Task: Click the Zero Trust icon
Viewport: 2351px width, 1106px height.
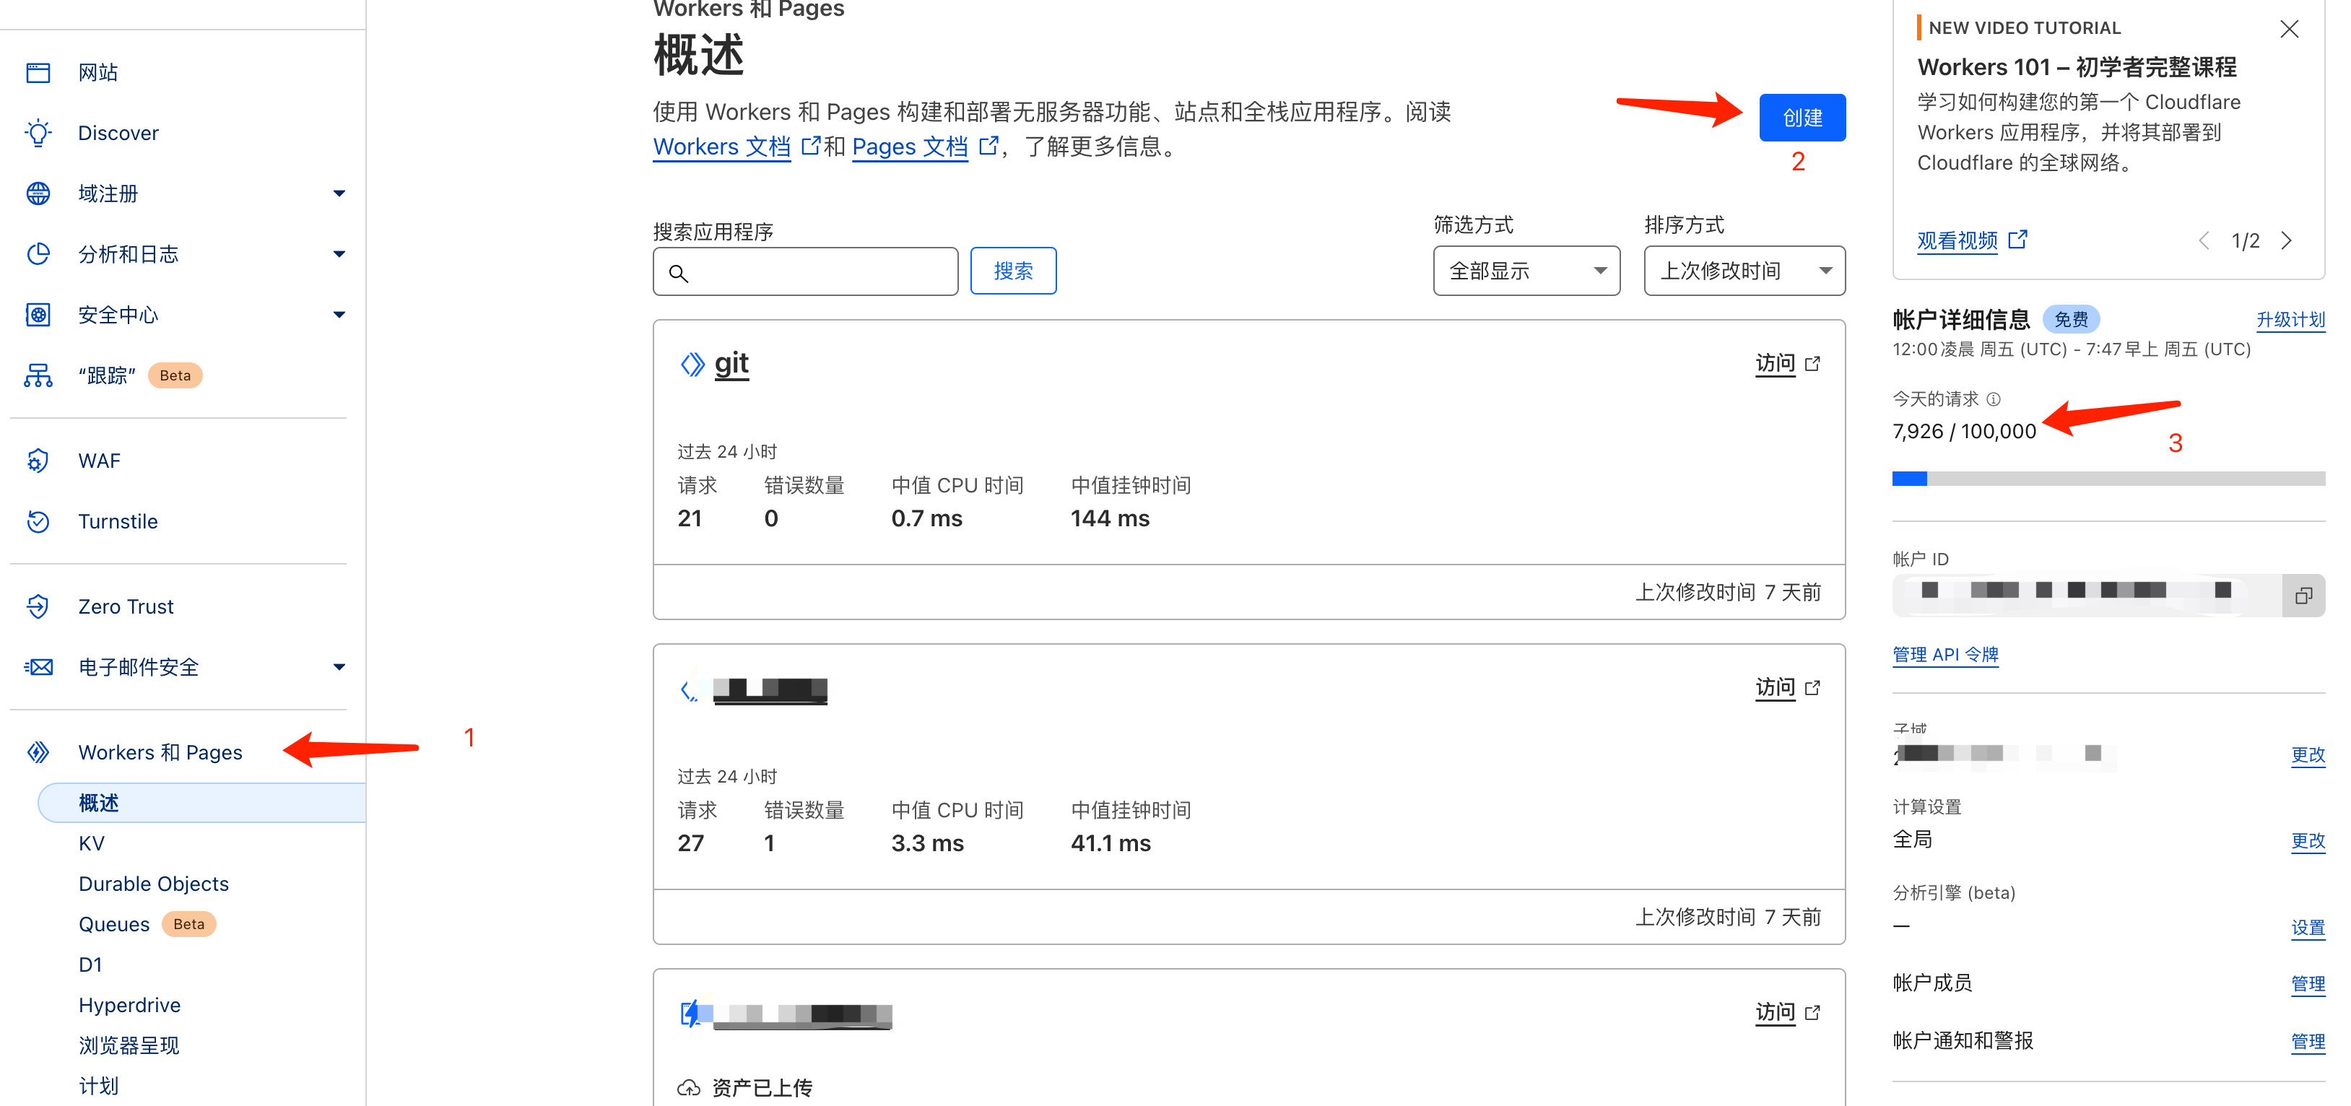Action: 38,606
